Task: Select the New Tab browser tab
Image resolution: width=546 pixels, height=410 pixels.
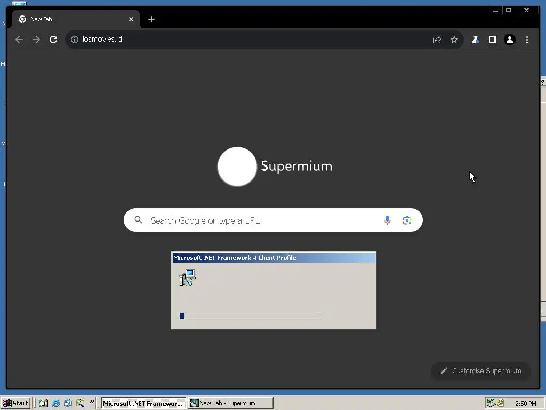Action: pos(76,20)
